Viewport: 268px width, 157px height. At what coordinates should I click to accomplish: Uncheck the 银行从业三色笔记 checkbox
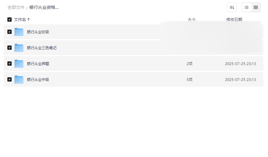10,48
